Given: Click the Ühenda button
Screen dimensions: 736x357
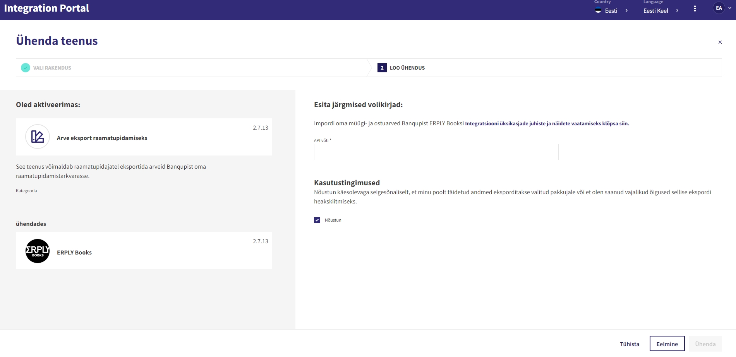Looking at the screenshot, I should (705, 344).
